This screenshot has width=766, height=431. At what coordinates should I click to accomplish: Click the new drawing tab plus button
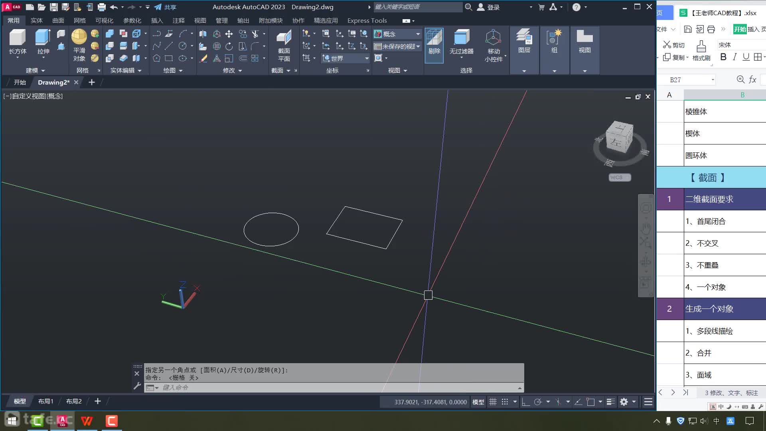tap(91, 82)
